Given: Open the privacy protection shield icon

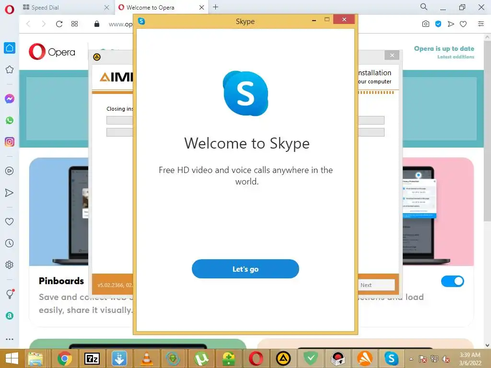Looking at the screenshot, I should click(x=438, y=24).
